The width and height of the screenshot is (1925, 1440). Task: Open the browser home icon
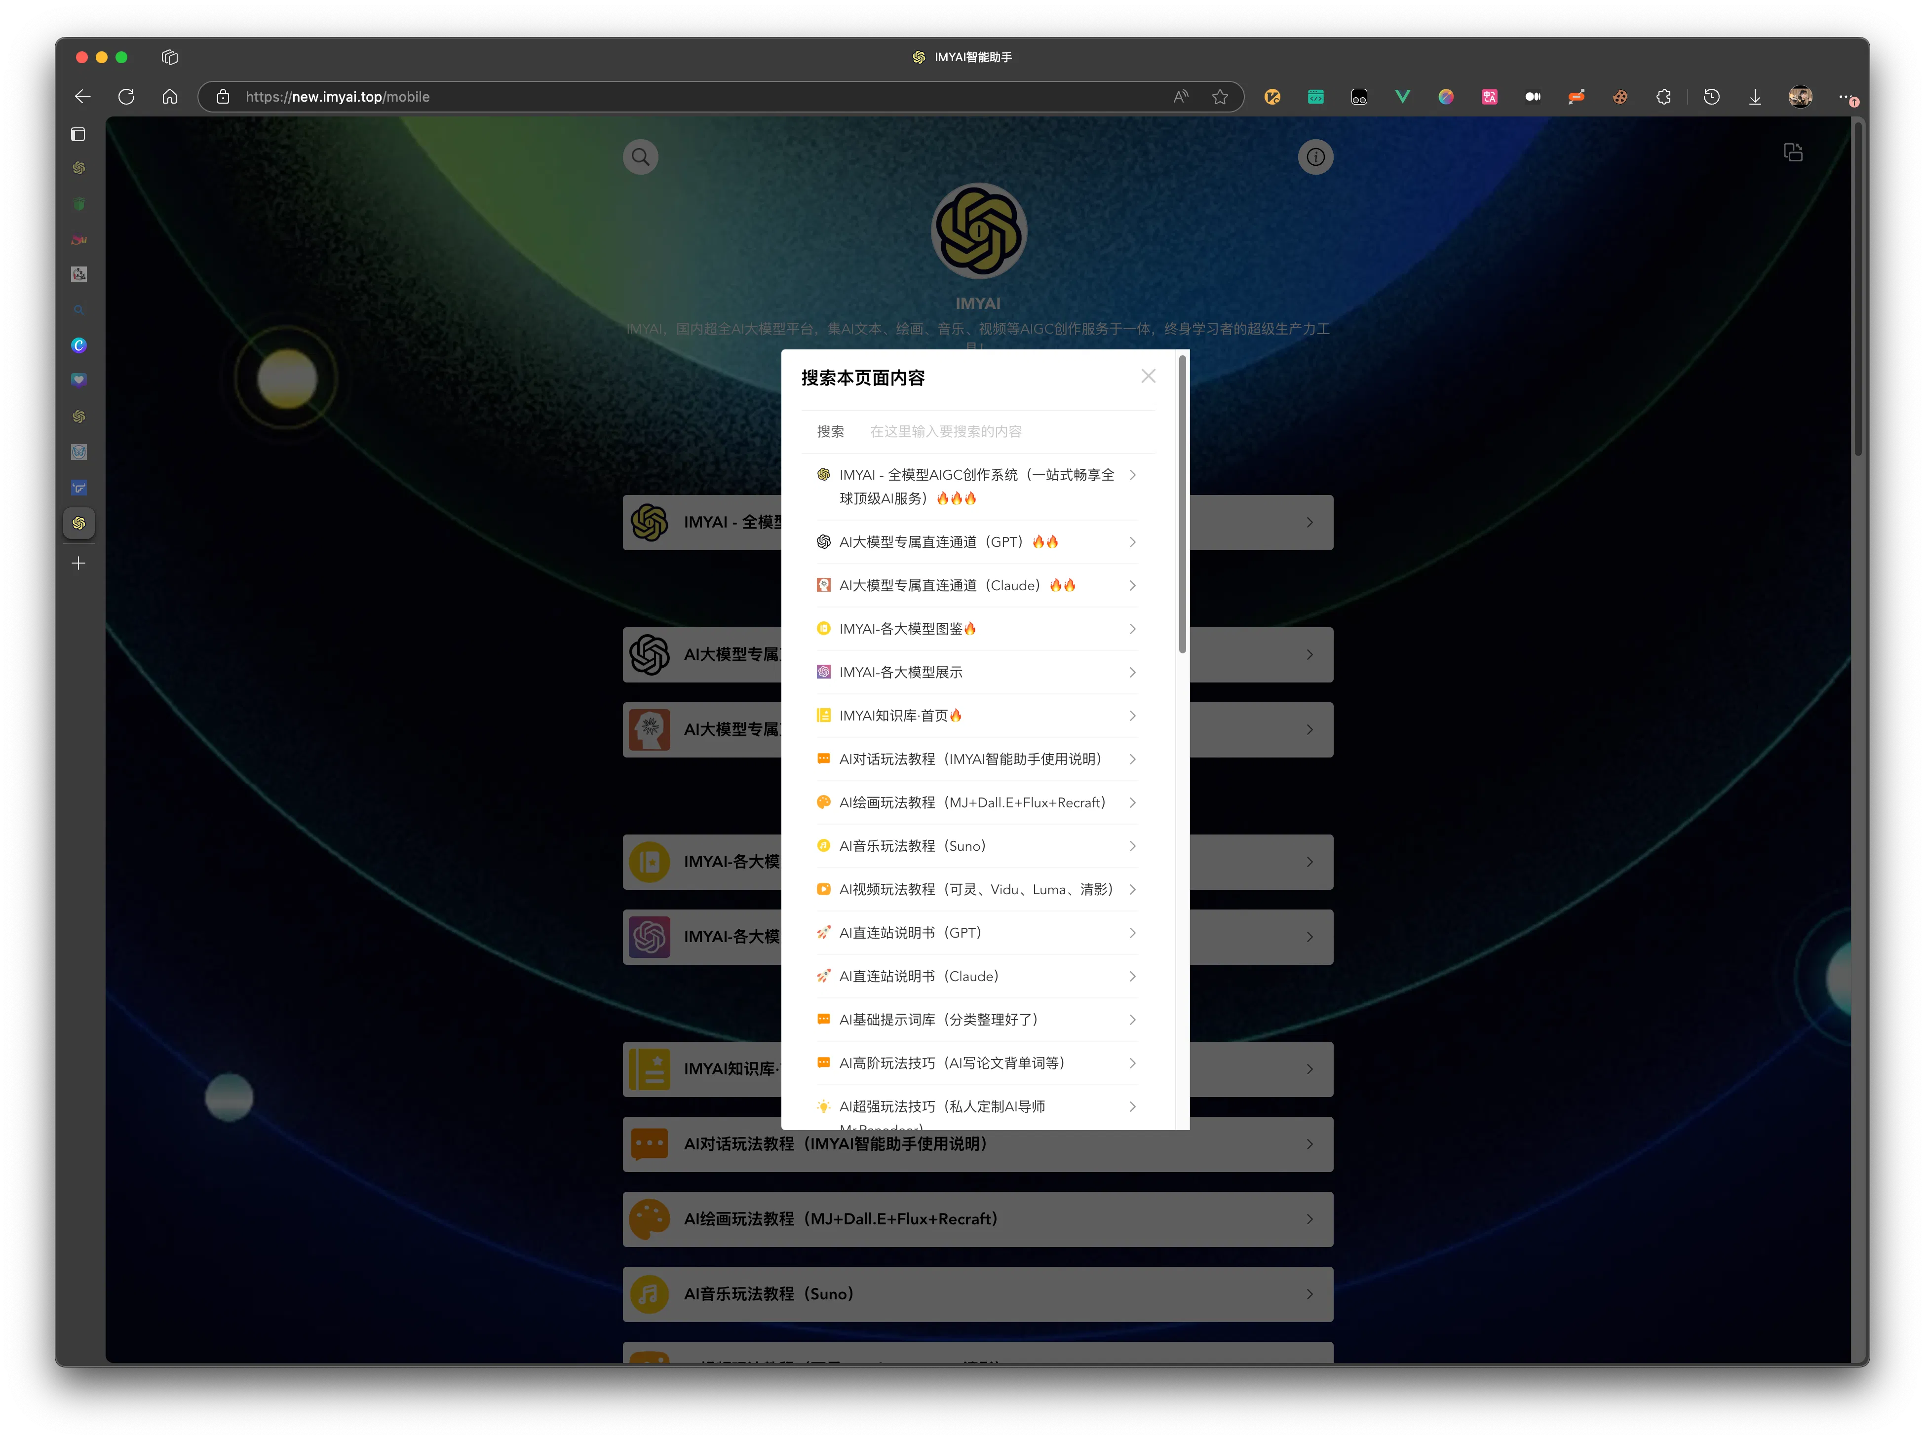click(170, 97)
